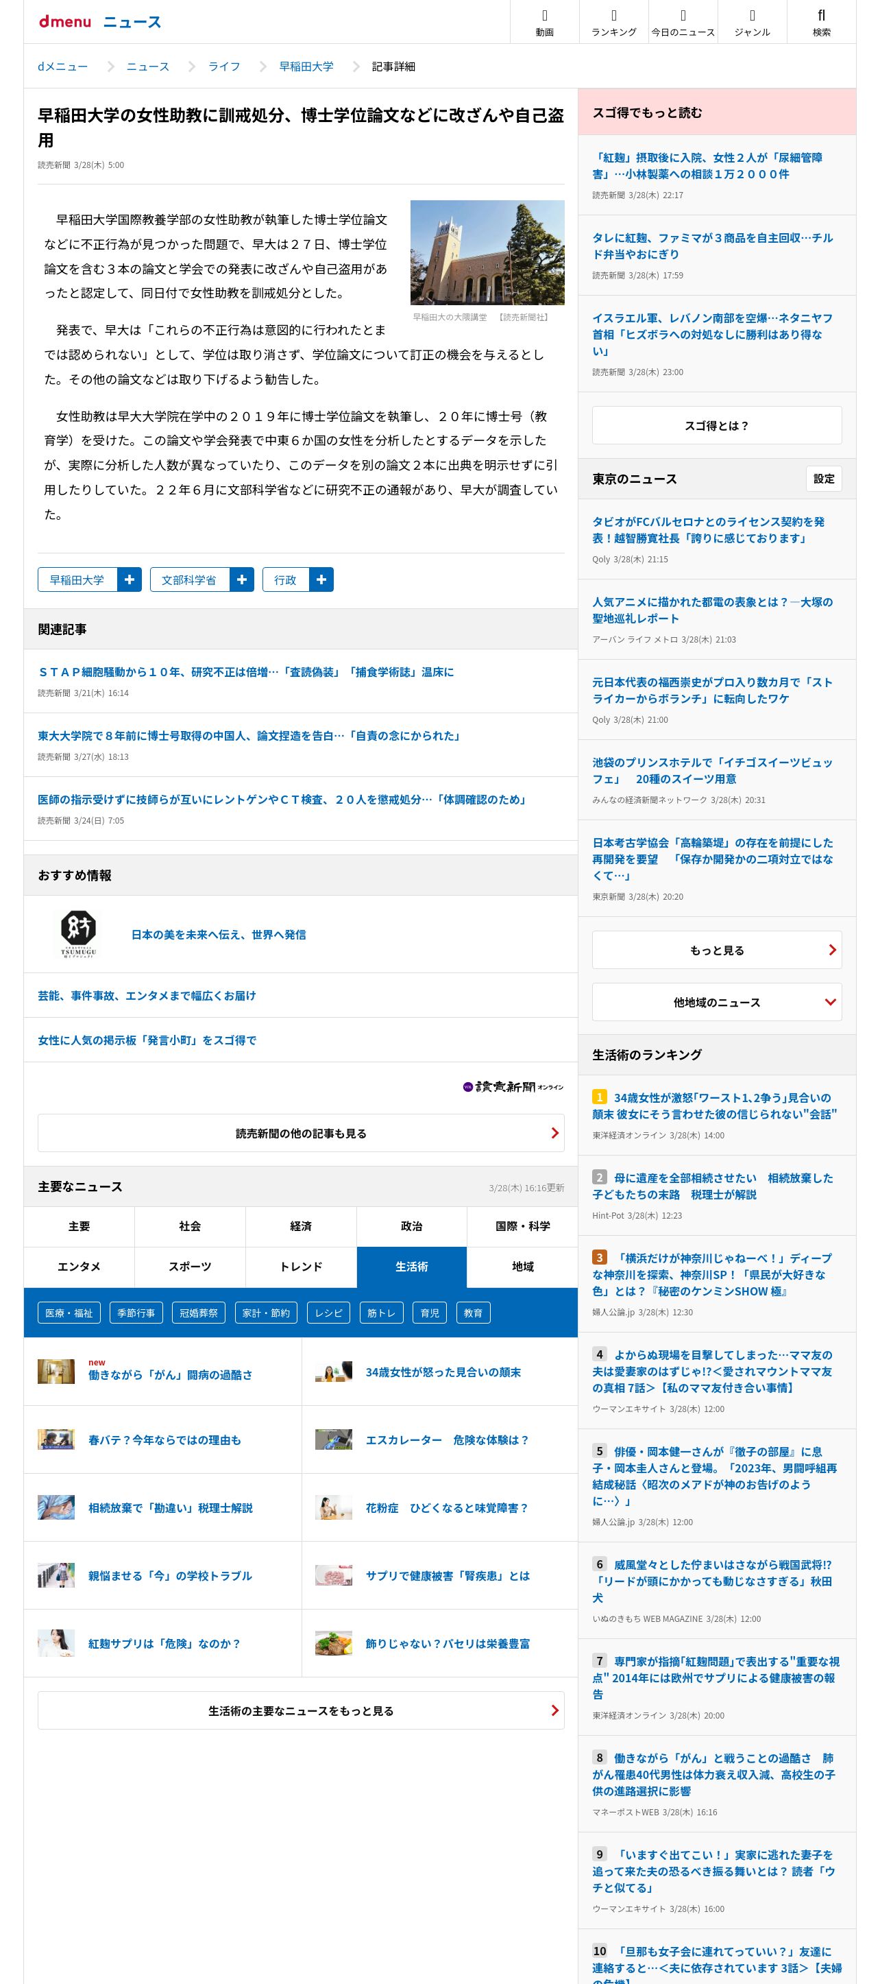The width and height of the screenshot is (880, 1984).
Task: Open 設定 for 東京のニュース
Action: (x=824, y=478)
